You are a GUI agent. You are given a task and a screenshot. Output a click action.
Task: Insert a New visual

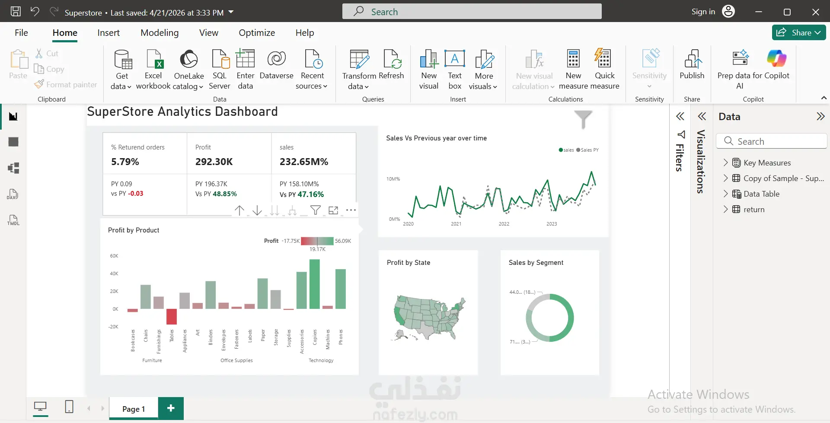point(429,69)
